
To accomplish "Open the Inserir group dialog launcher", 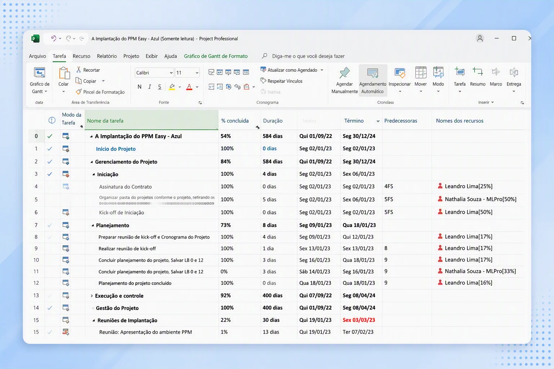I will 522,103.
